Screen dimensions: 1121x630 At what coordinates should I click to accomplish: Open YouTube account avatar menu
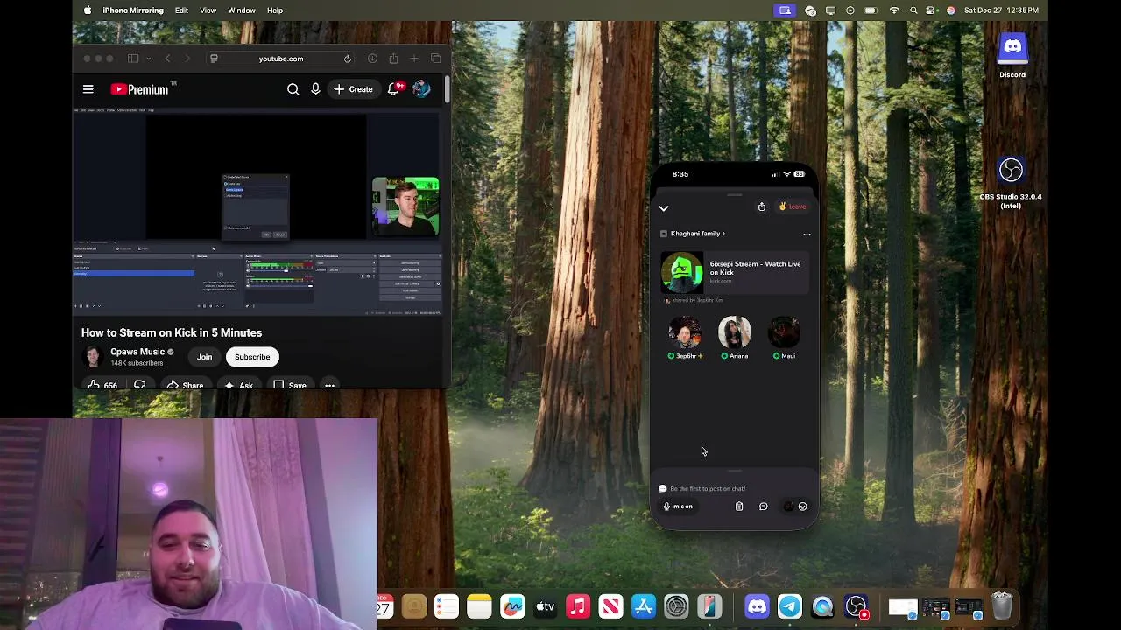(421, 89)
